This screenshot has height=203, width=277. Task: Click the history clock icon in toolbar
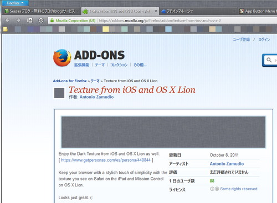coord(41,20)
